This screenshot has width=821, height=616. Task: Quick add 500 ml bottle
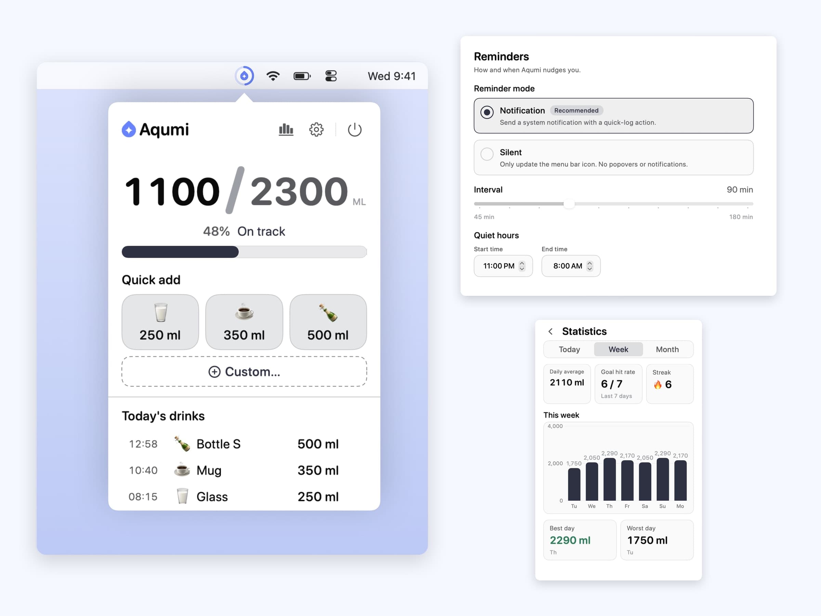click(x=328, y=322)
